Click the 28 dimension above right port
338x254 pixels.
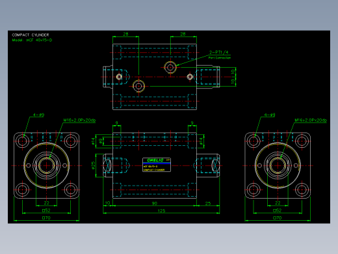[183, 34]
